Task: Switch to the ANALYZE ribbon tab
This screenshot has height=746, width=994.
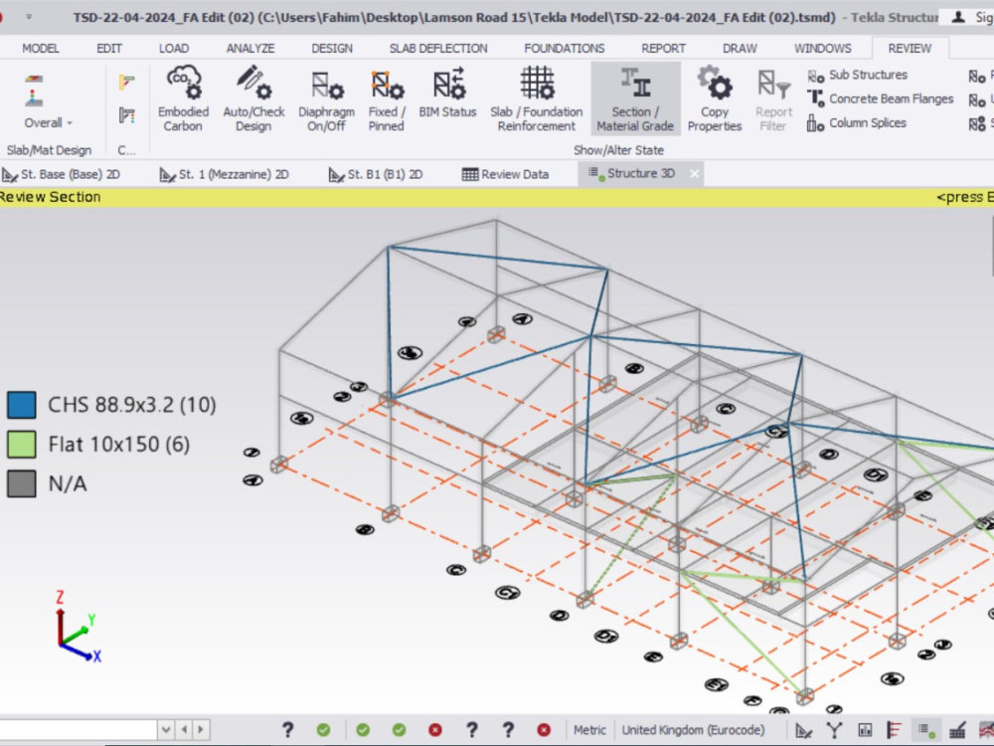Action: pos(250,48)
